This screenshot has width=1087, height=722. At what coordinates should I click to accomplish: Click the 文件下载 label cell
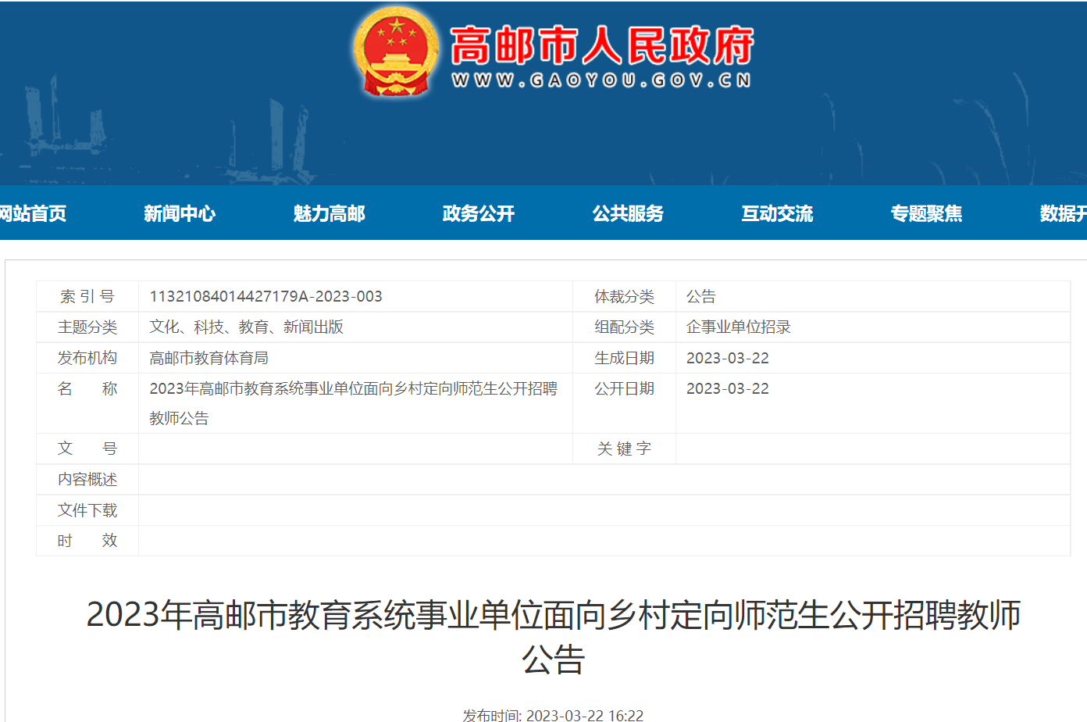click(87, 510)
